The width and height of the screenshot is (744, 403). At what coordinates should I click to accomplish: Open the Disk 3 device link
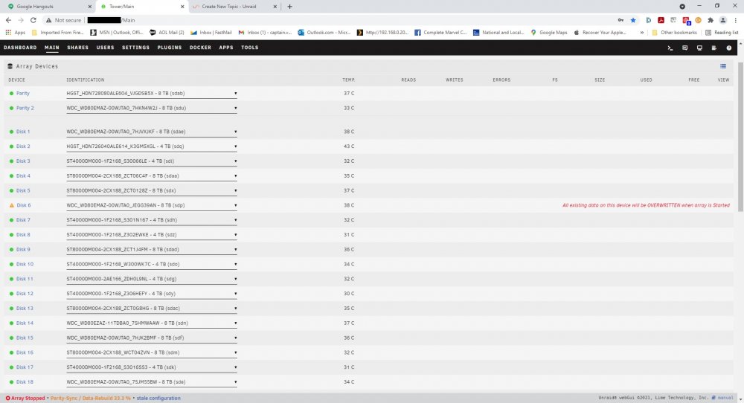23,161
